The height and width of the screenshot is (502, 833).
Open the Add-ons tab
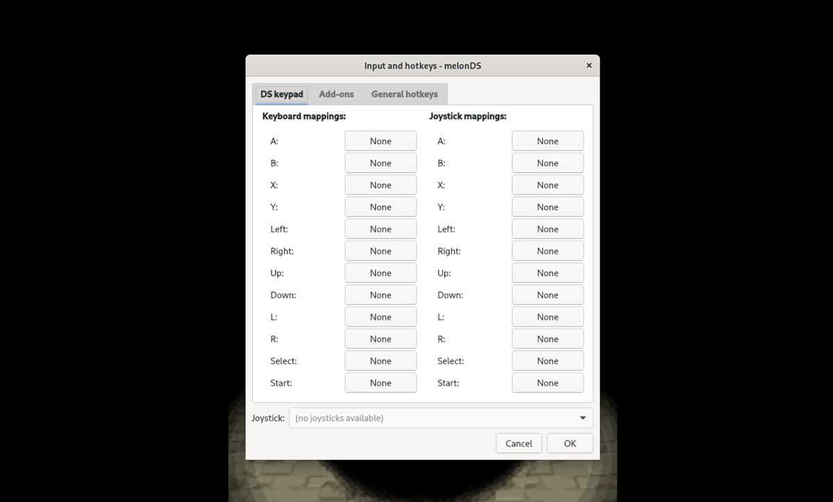point(337,94)
